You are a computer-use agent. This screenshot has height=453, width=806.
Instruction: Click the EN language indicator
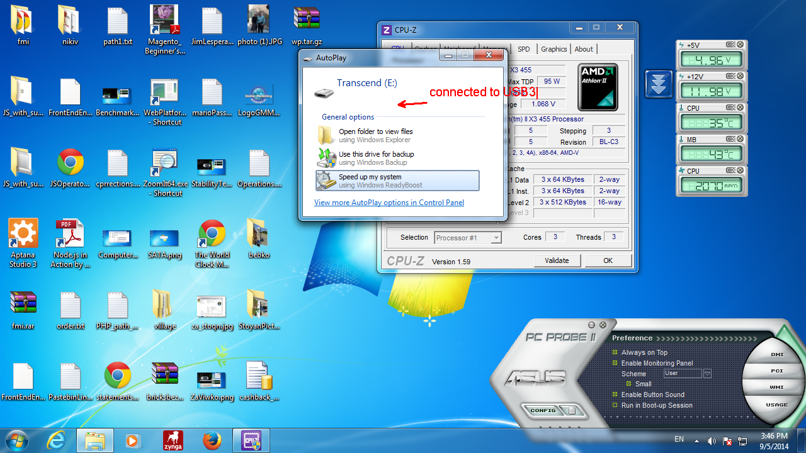(x=679, y=439)
